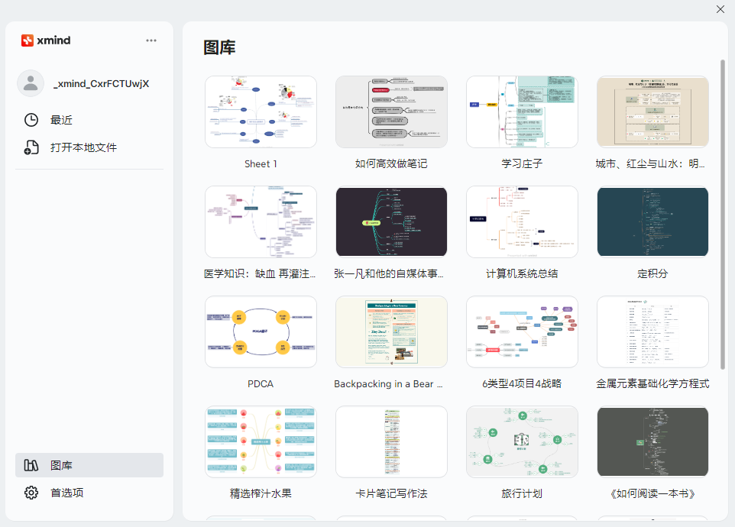This screenshot has width=735, height=527.
Task: Click the gallery vertical scrollbar
Action: (723, 214)
